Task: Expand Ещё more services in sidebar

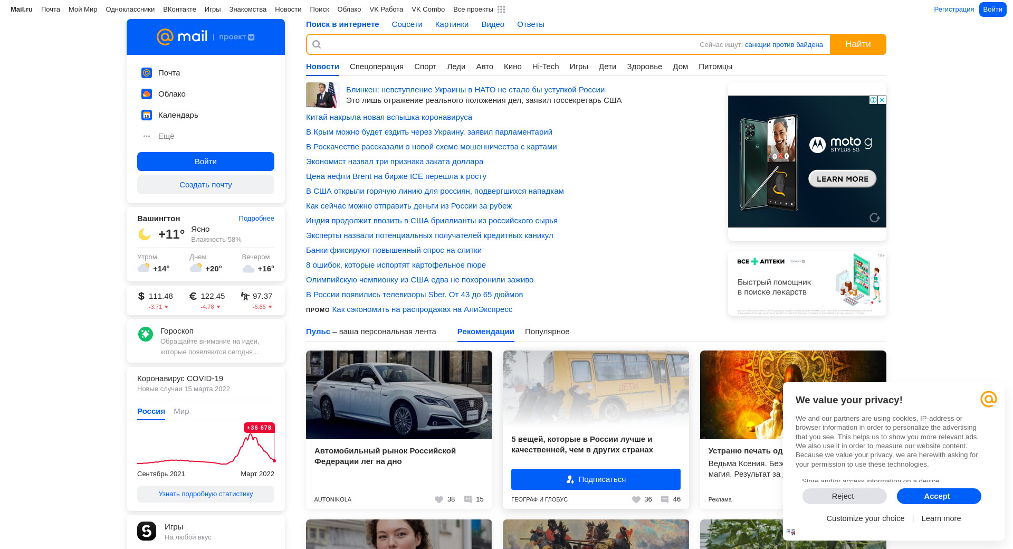Action: 166,136
